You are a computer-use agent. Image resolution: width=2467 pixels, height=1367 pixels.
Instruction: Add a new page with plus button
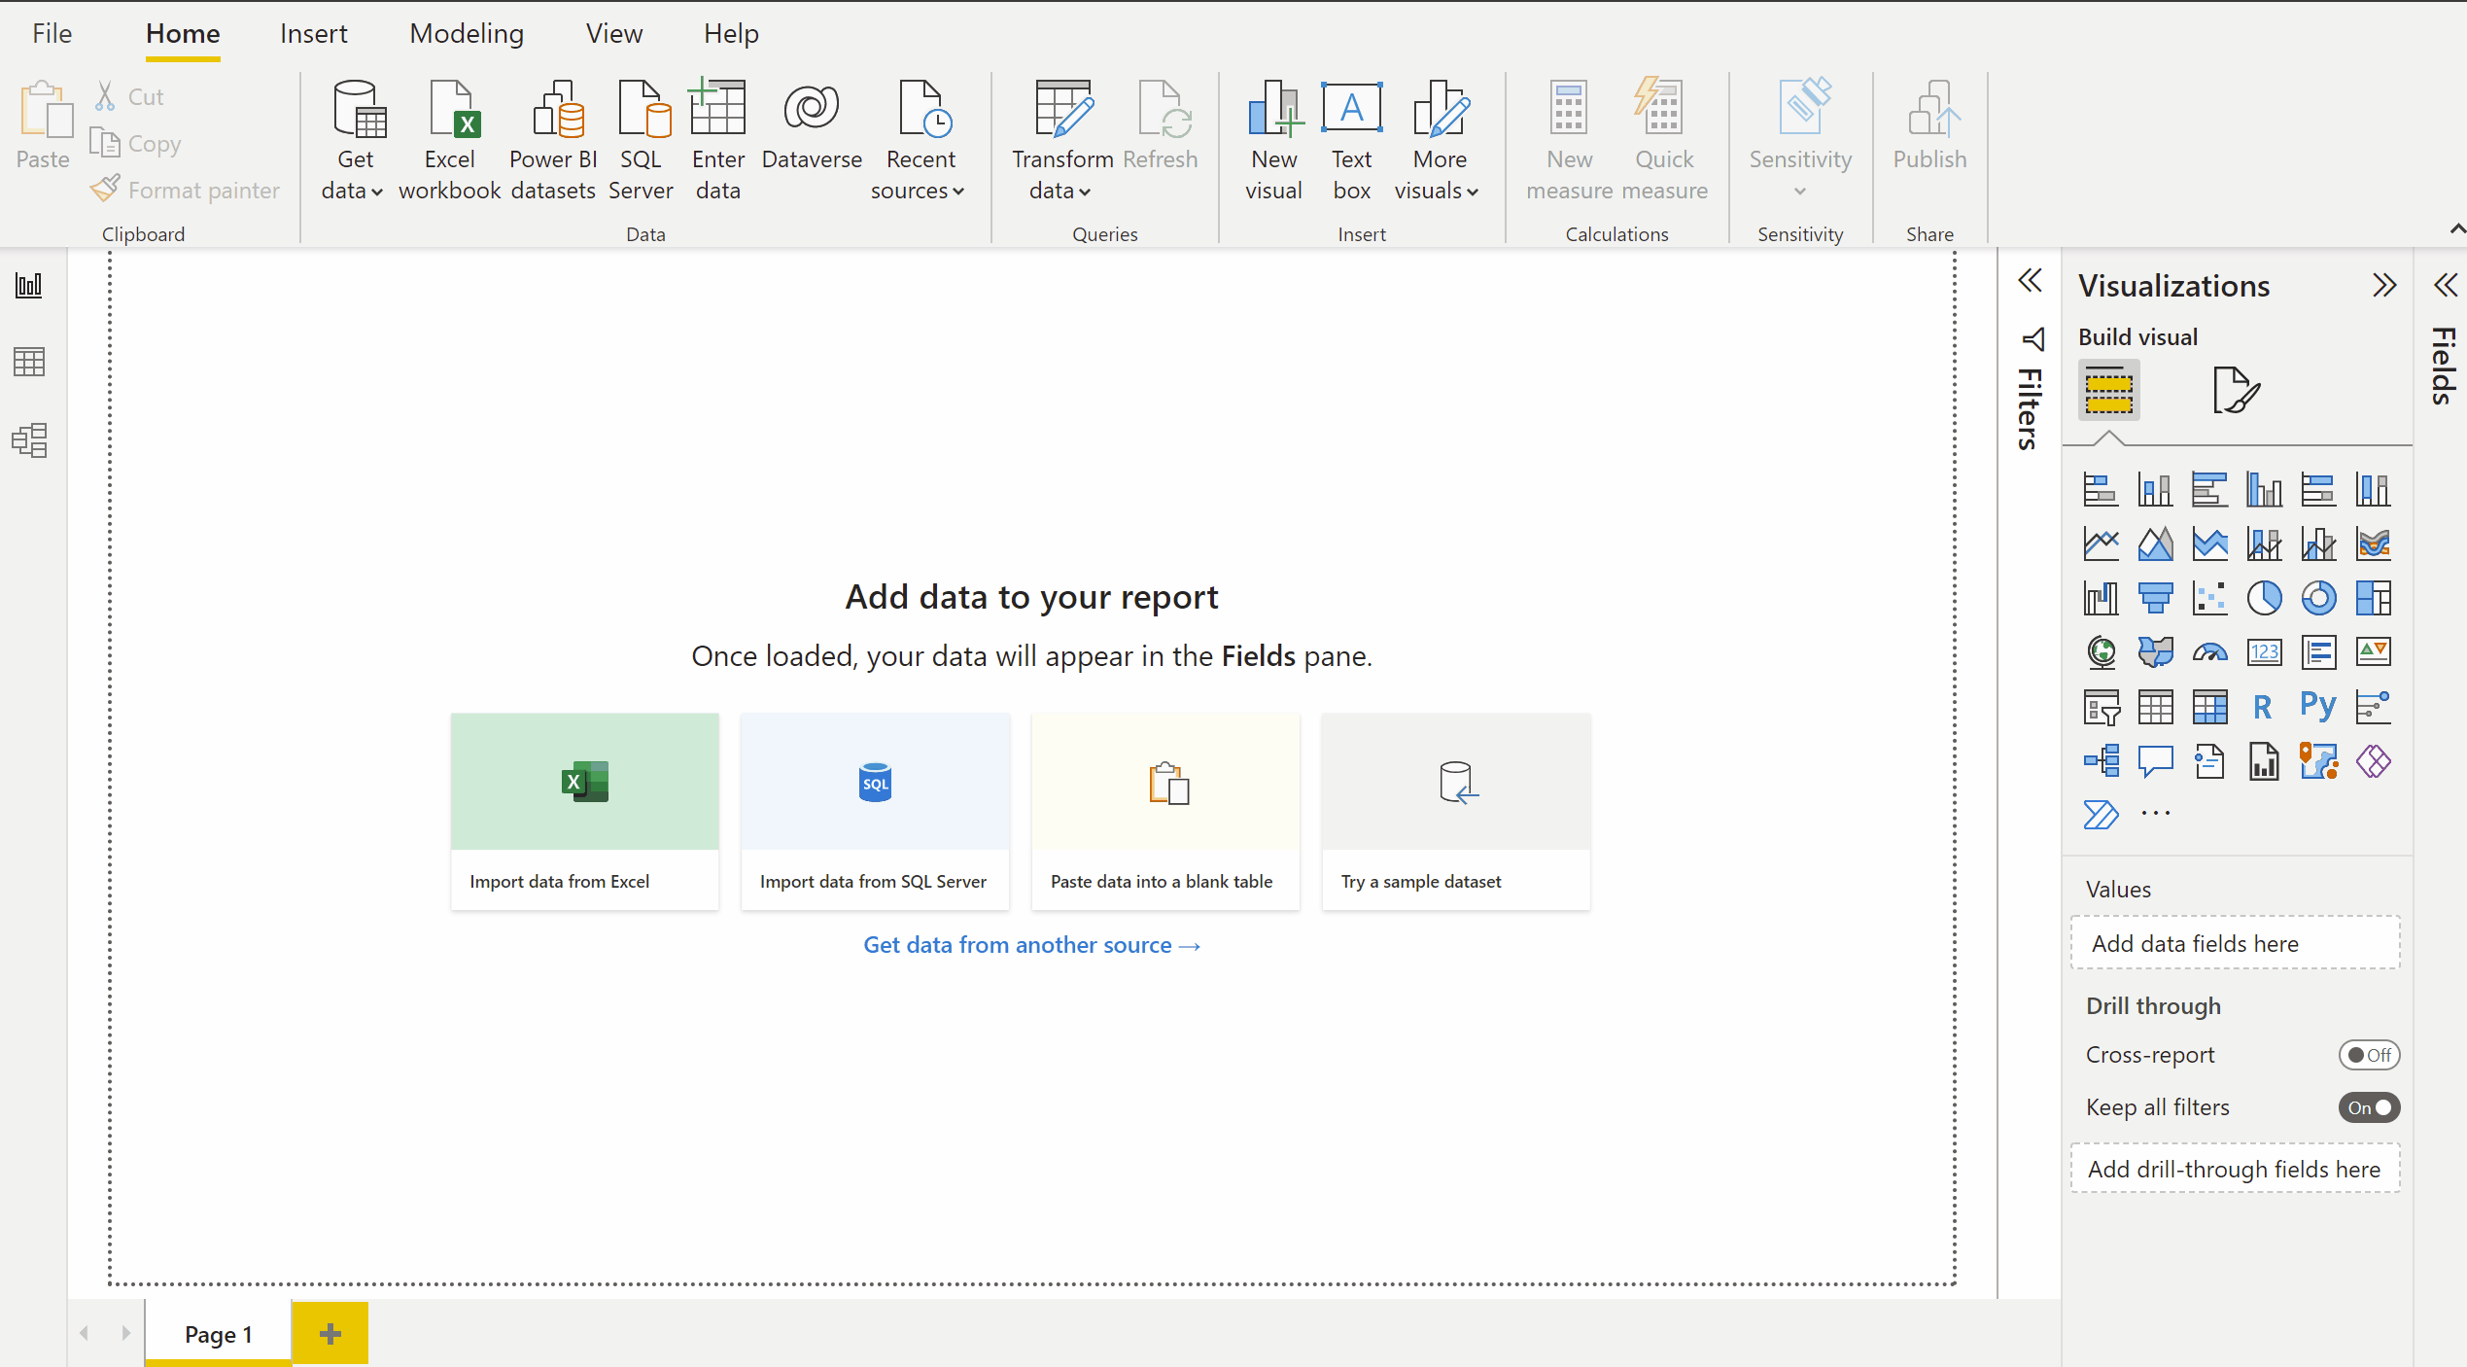pos(330,1333)
